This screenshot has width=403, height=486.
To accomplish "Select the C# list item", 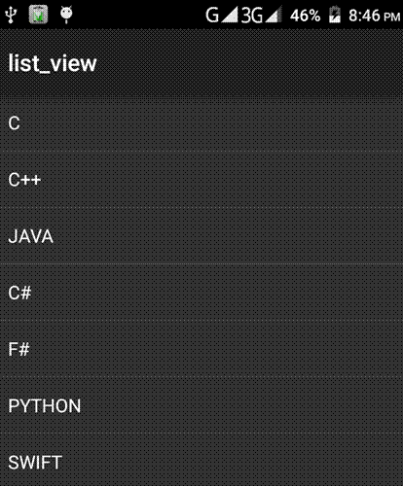I will (201, 293).
